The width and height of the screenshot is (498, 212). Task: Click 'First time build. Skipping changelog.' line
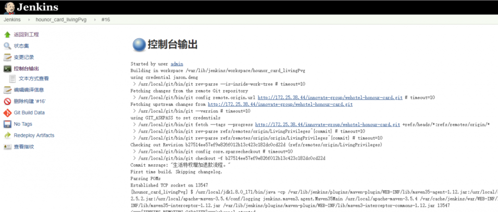pos(176,172)
